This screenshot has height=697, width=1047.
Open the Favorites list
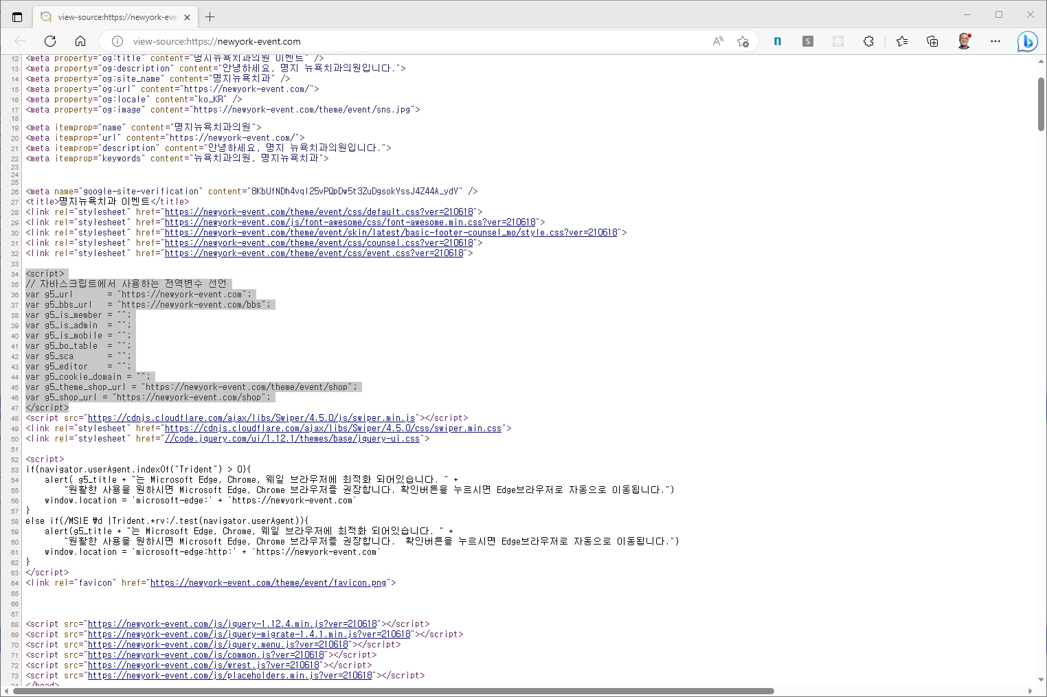point(902,41)
